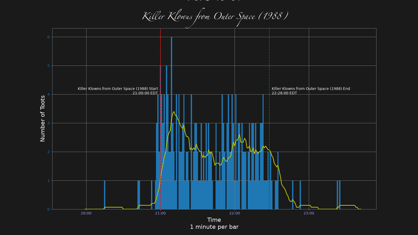Click the 22:00 x-axis tick label

tap(235, 213)
